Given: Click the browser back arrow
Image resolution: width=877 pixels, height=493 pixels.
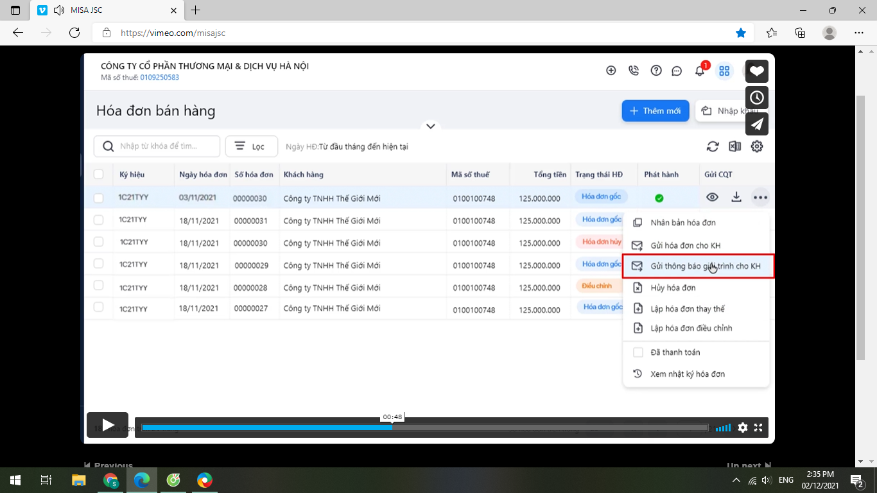Looking at the screenshot, I should (18, 33).
